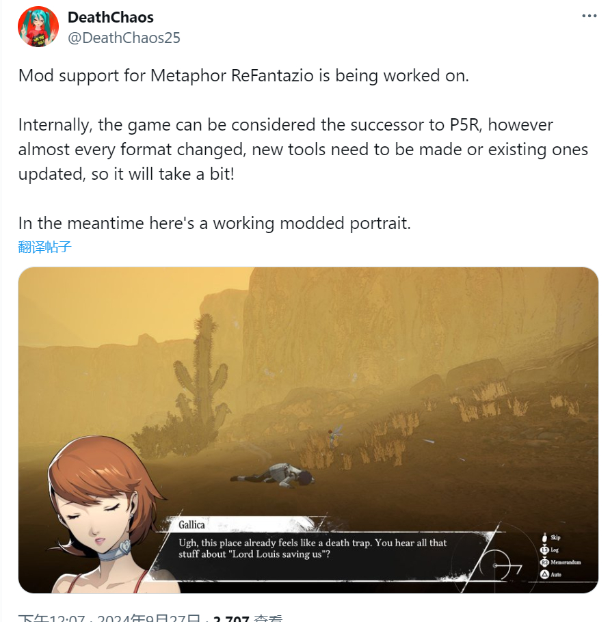Click the modded brown-haired character portrait

(105, 515)
